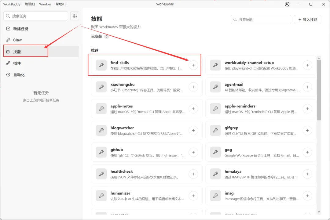The width and height of the screenshot is (330, 220).
Task: Open 插件 in the sidebar
Action: [x=41, y=63]
